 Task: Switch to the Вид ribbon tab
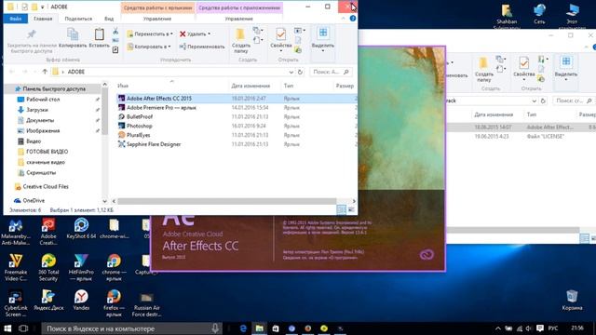[109, 19]
